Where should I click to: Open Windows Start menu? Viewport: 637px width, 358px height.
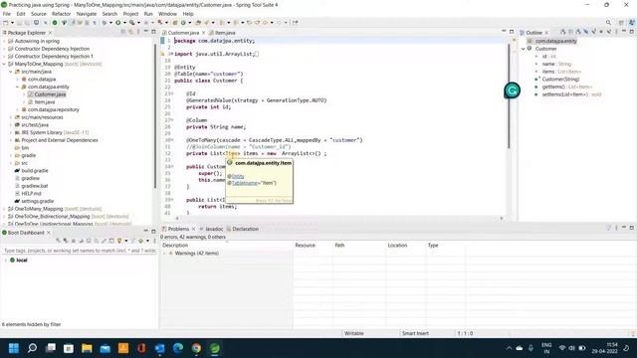(x=13, y=348)
